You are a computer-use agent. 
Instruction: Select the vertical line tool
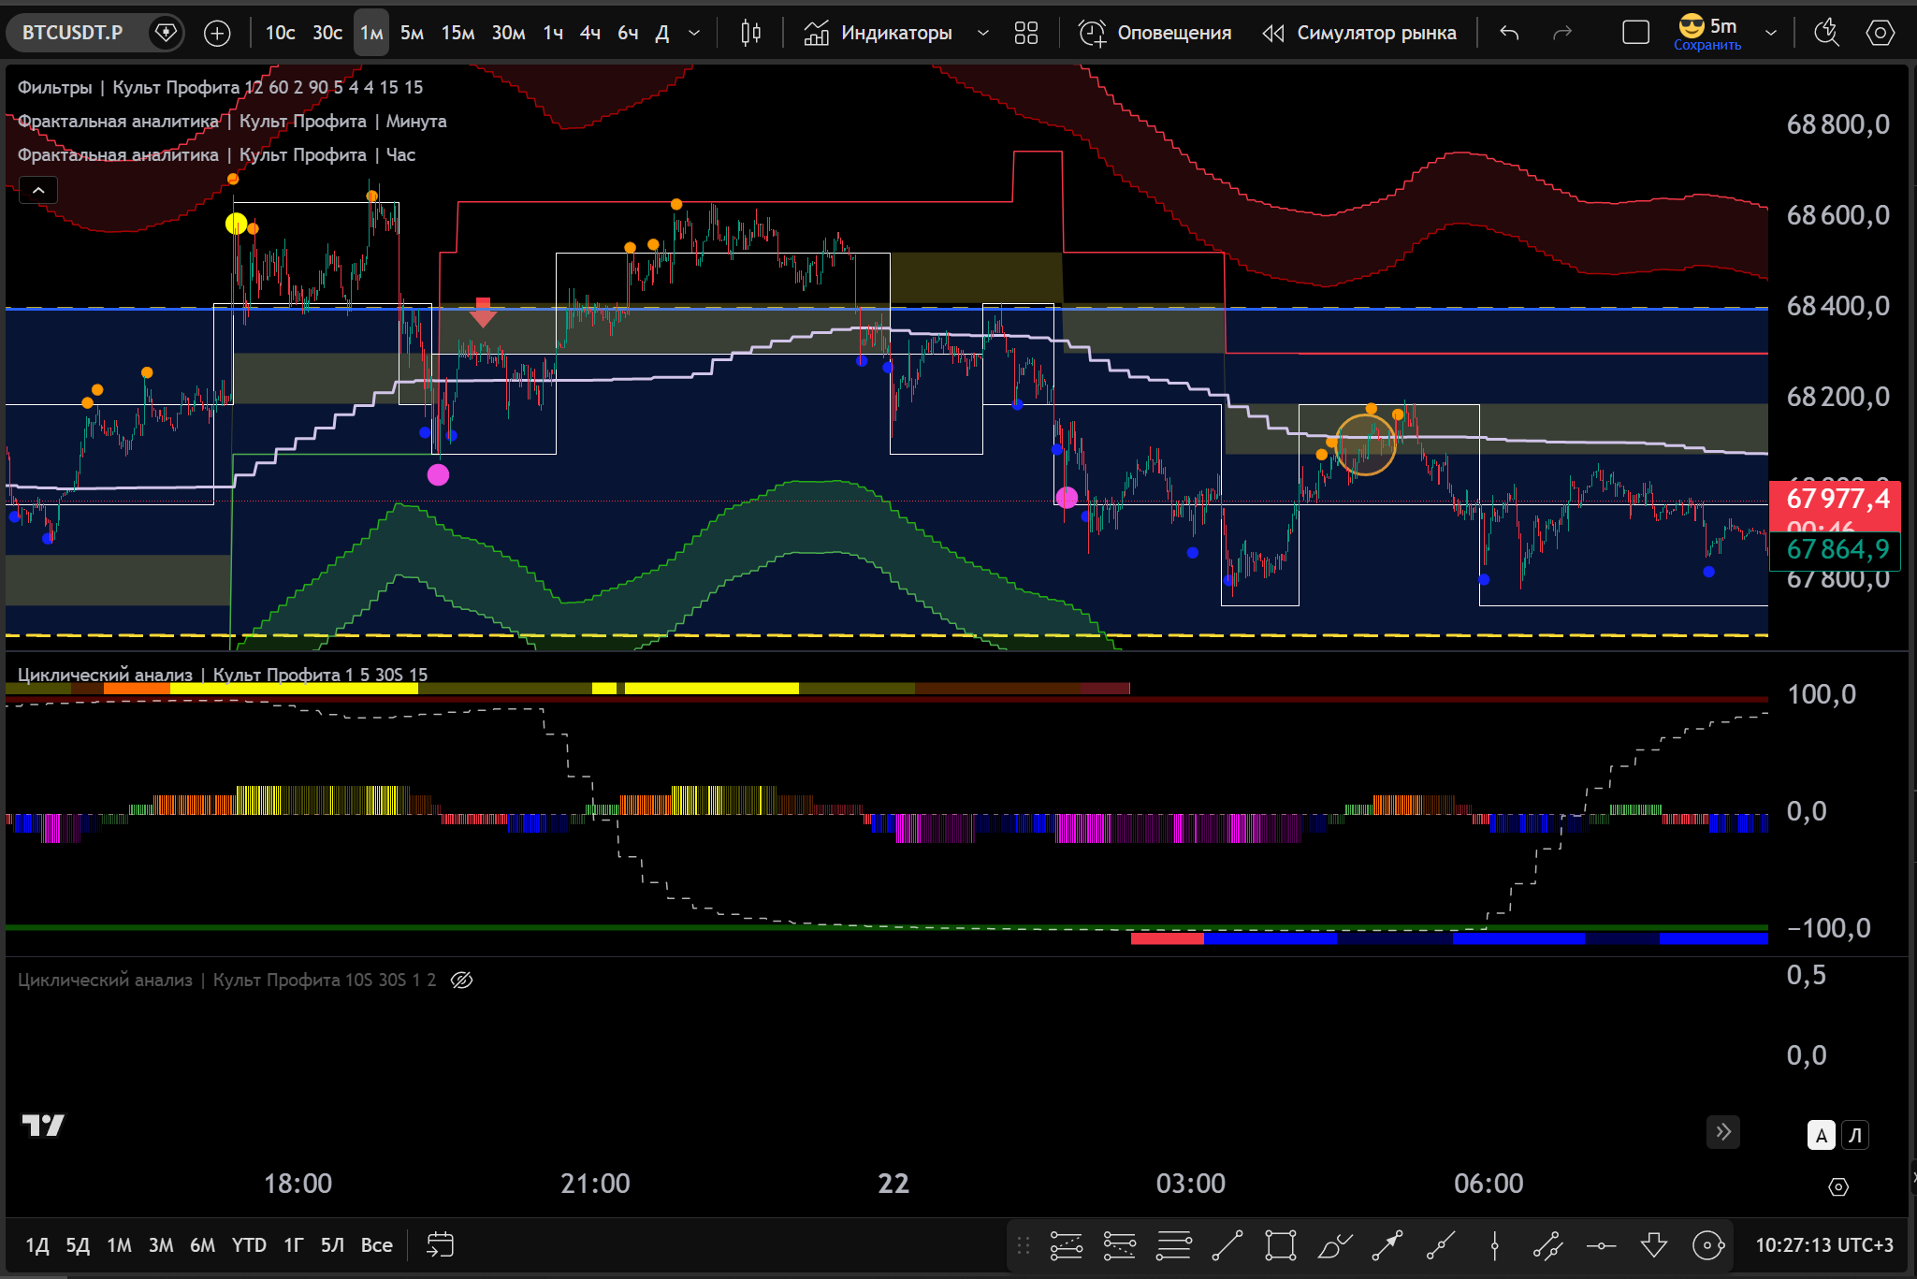(1494, 1245)
